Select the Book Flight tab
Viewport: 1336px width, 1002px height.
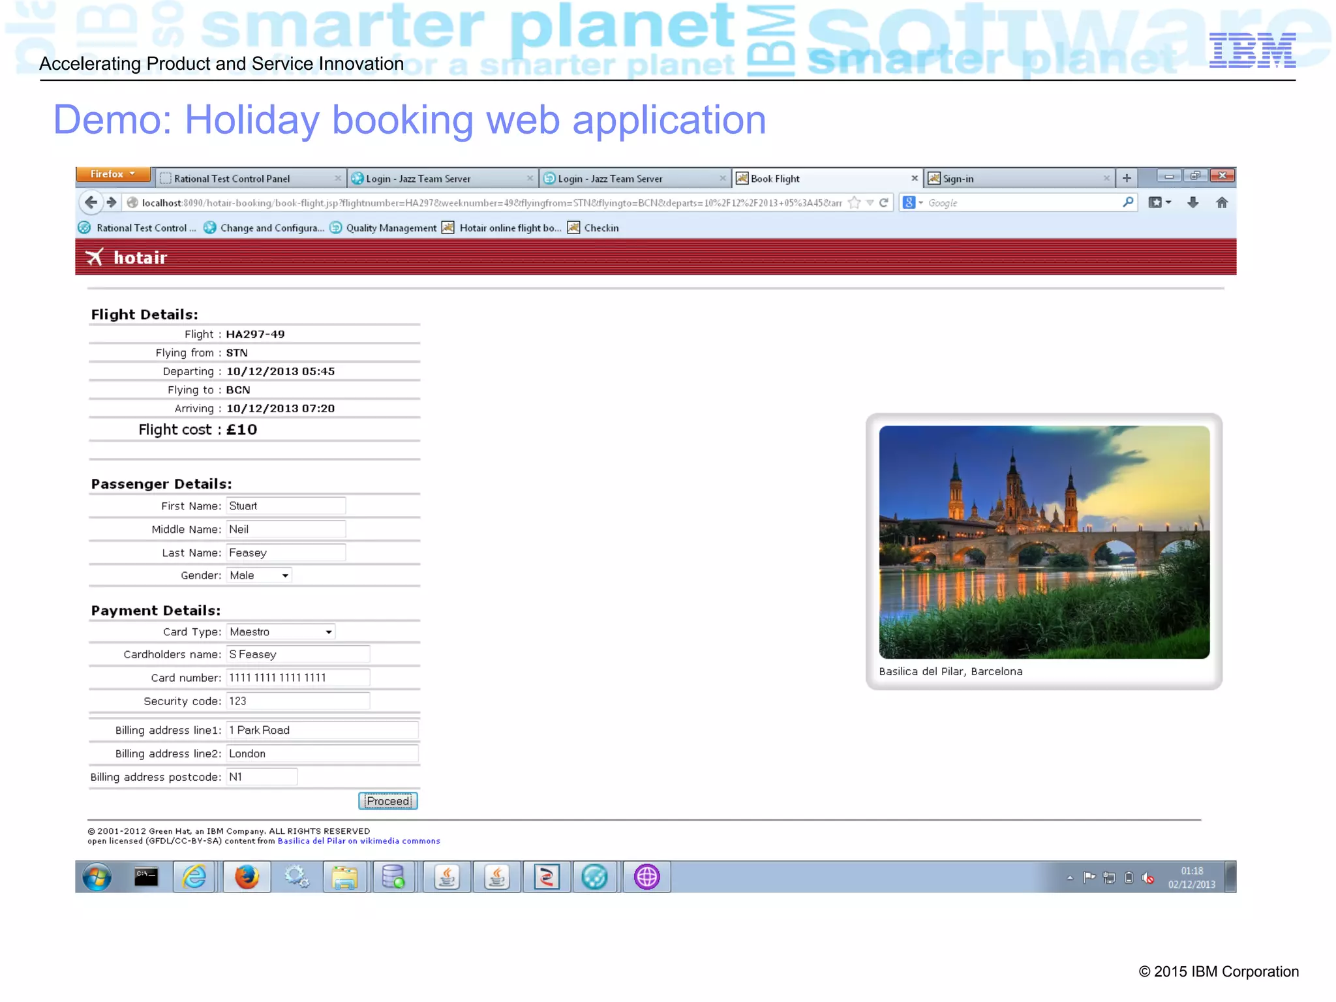(827, 178)
